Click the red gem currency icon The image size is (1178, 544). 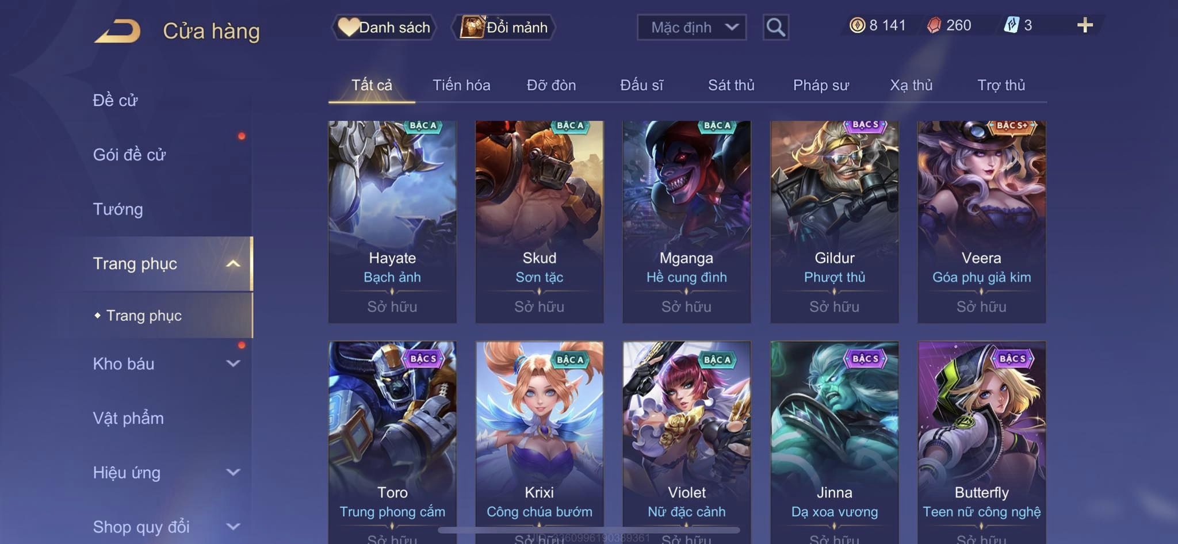[x=934, y=25]
